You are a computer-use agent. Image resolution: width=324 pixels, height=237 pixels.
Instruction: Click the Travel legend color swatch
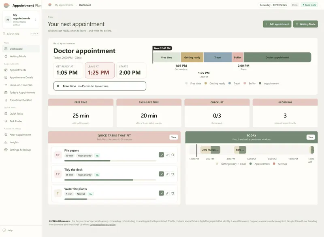tap(230, 84)
